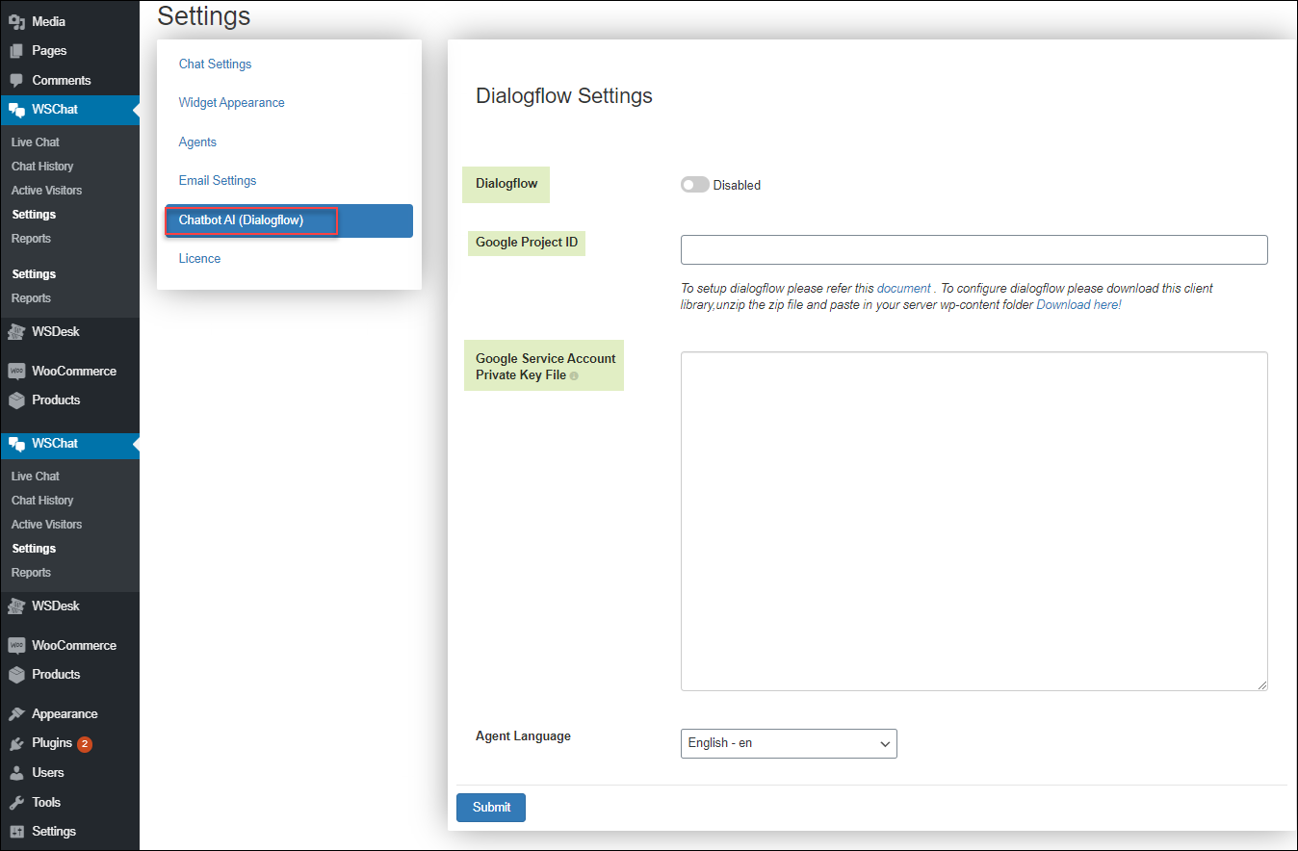Open Chat History under the lower WSChat
The height and width of the screenshot is (851, 1298).
tap(42, 501)
